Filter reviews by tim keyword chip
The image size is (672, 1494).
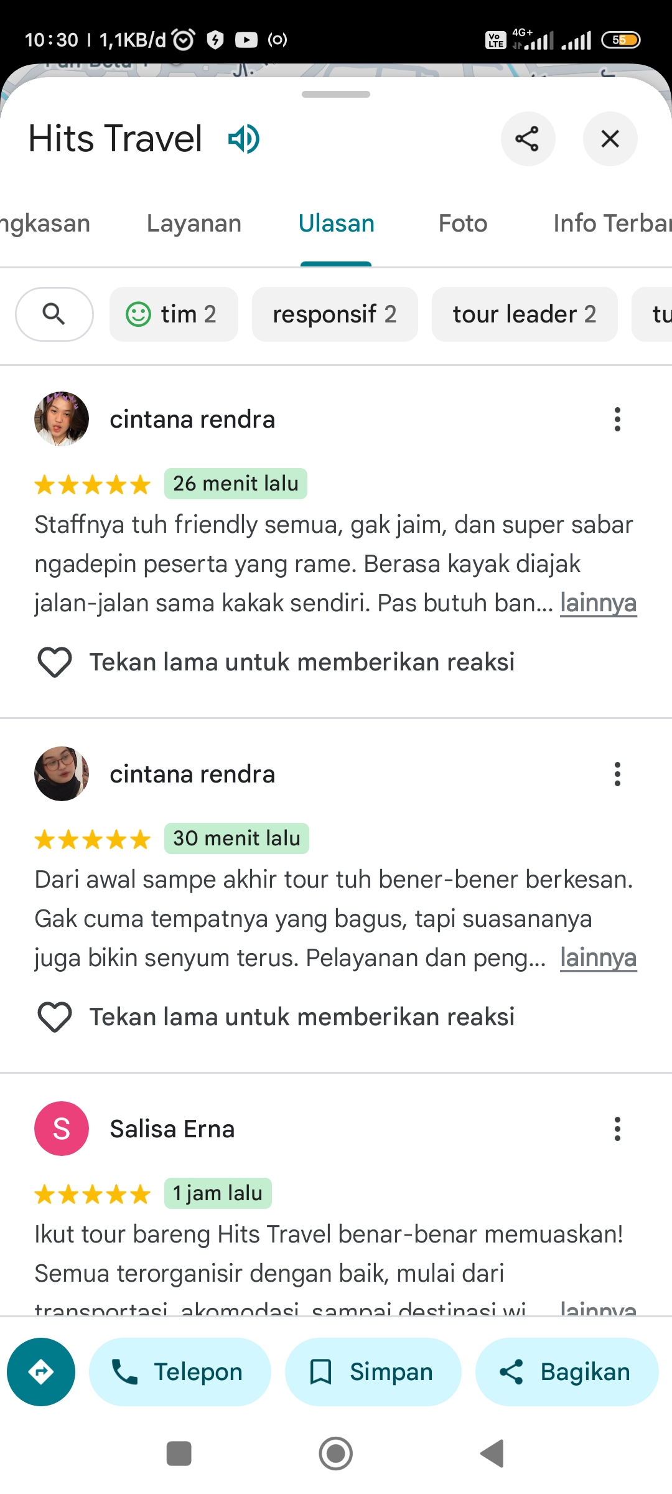tap(174, 314)
